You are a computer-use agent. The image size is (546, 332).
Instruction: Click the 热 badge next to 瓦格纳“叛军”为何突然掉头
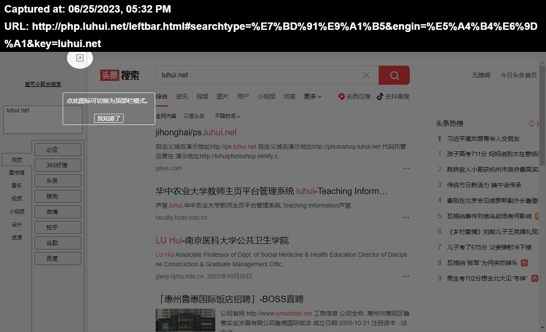click(x=524, y=263)
